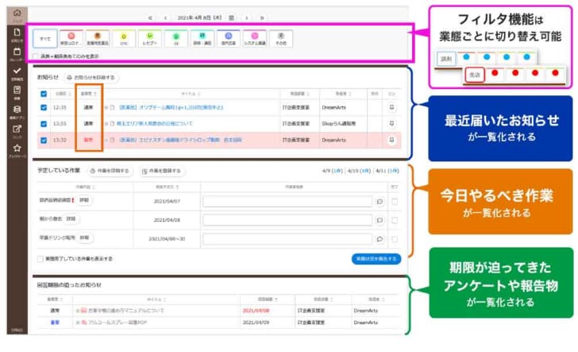The height and width of the screenshot is (352, 578).
Task: Open the star Bookmark icon in the sidebar
Action: pyautogui.click(x=17, y=149)
